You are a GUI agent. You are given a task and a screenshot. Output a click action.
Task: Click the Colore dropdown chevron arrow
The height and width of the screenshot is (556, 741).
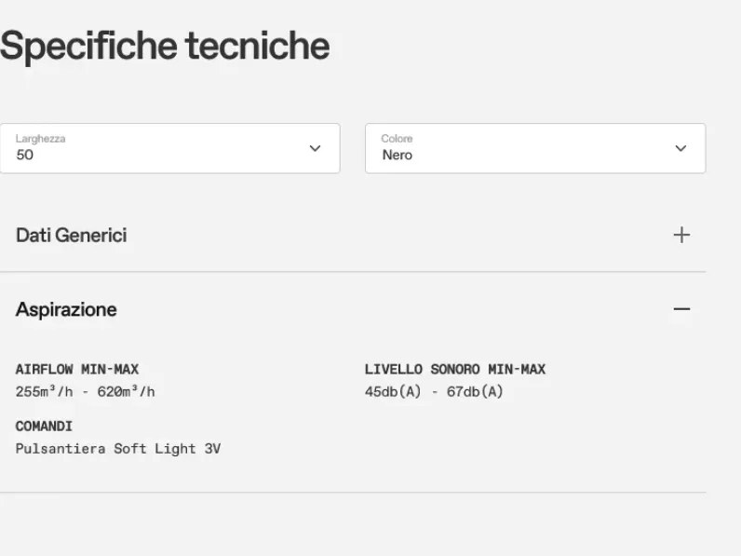click(680, 148)
